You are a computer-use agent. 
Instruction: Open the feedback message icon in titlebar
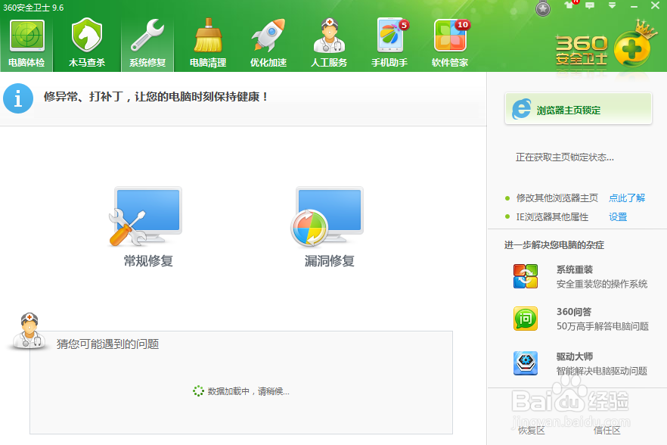[x=590, y=6]
